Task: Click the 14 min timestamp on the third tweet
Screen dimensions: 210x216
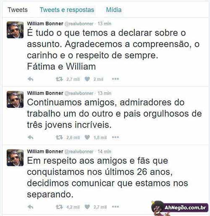Action: pos(105,151)
